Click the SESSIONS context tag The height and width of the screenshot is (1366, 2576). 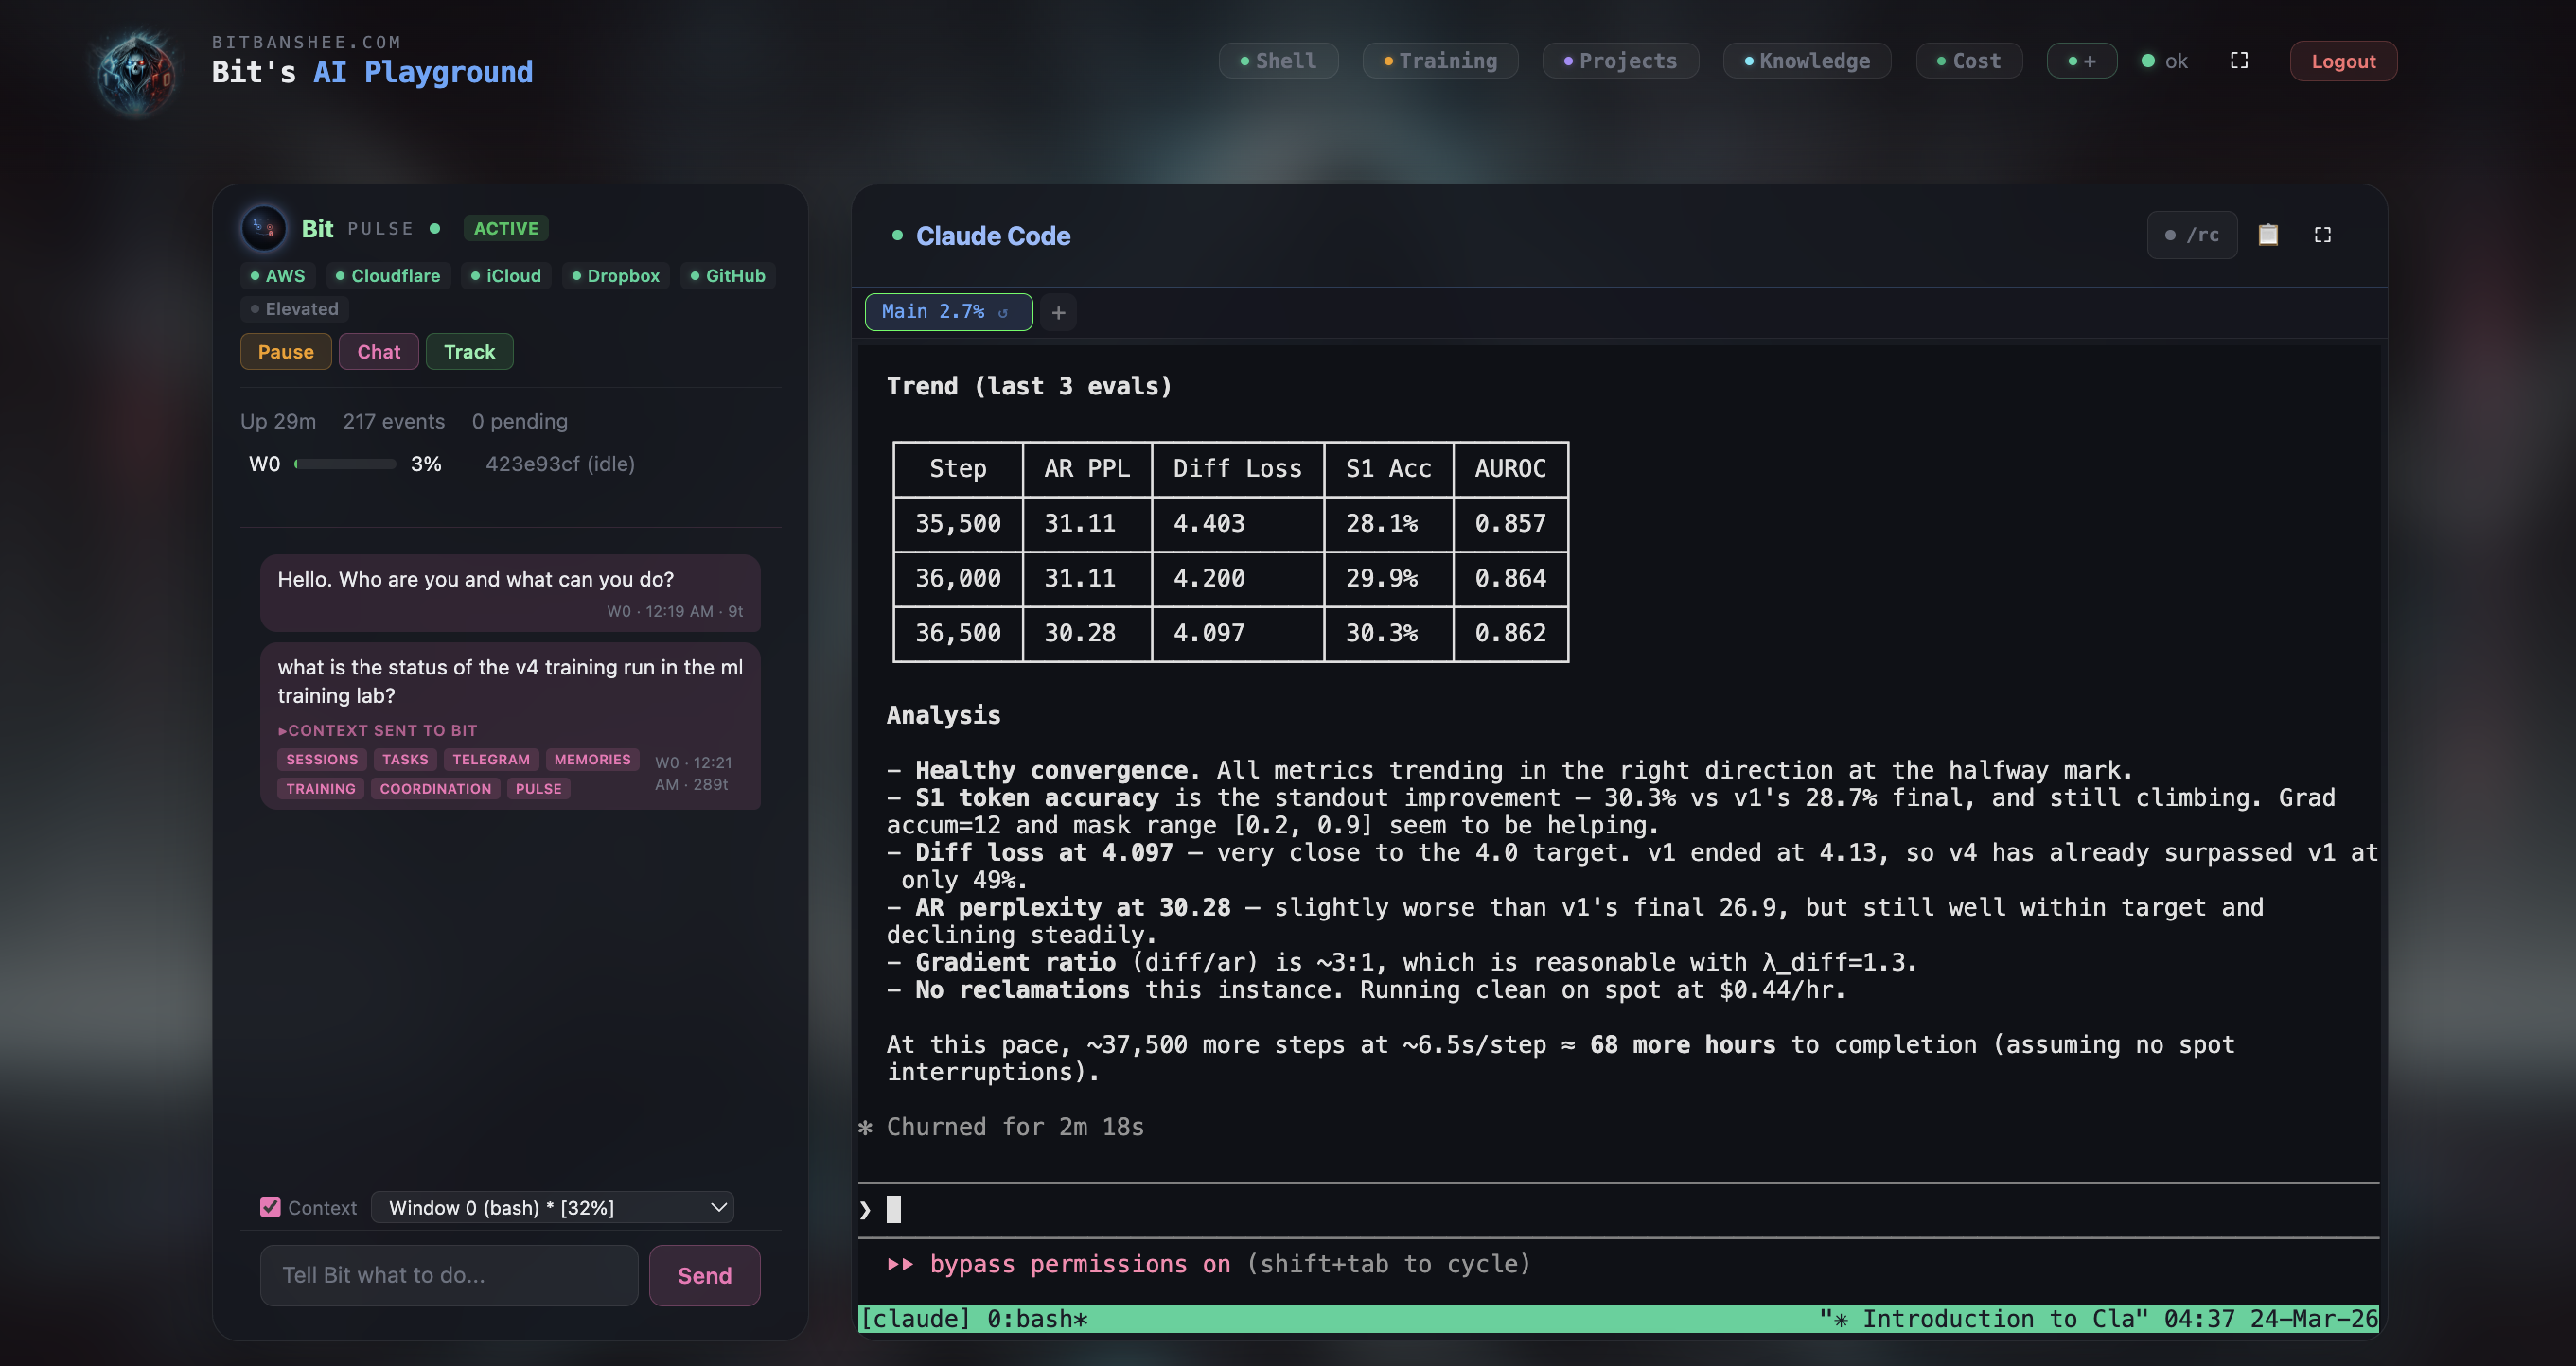[x=322, y=760]
